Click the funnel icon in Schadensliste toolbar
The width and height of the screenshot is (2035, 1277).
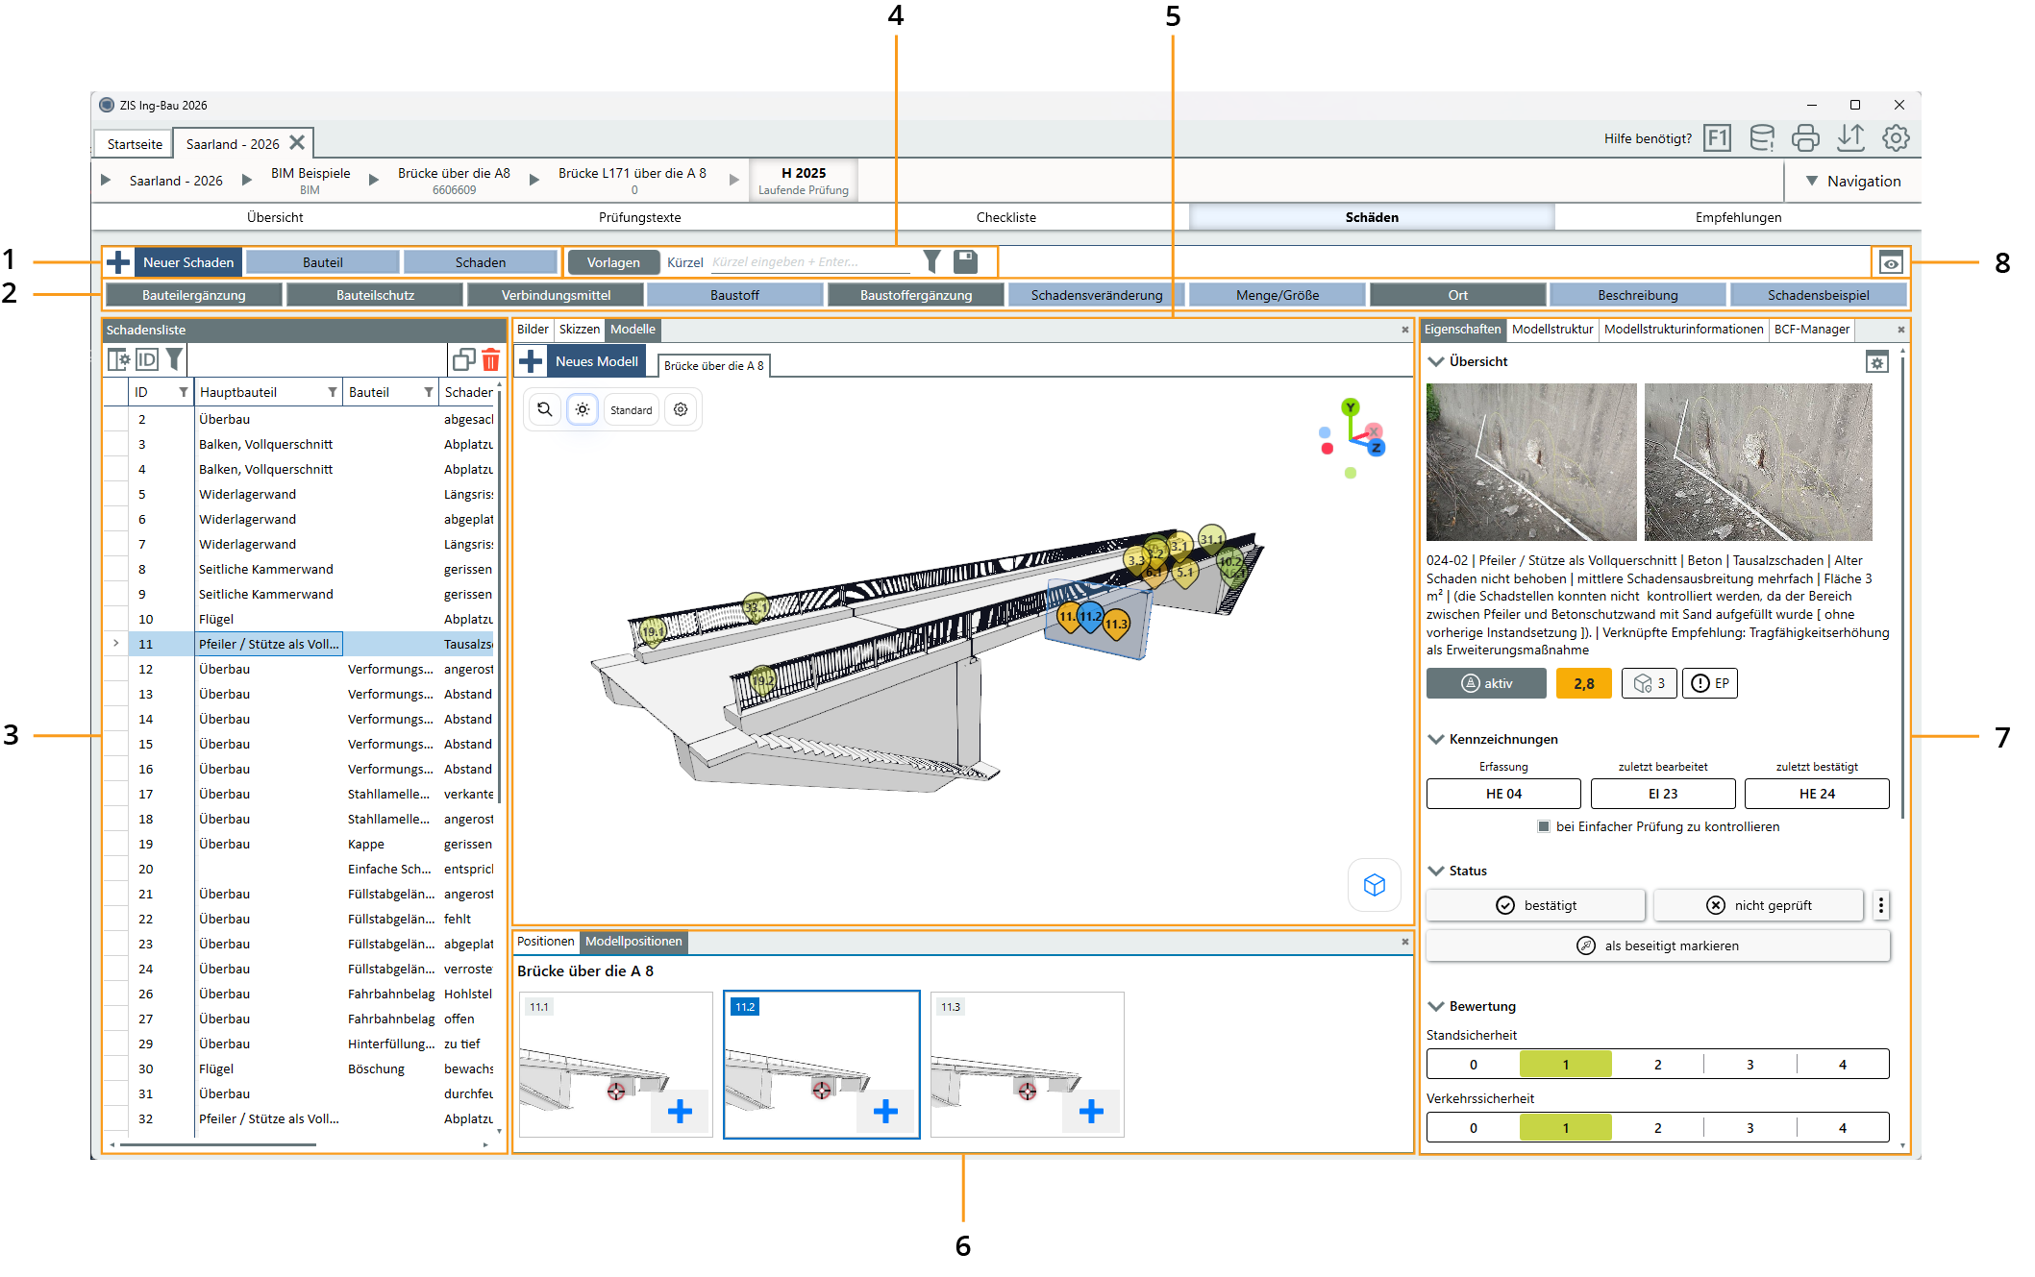[174, 359]
